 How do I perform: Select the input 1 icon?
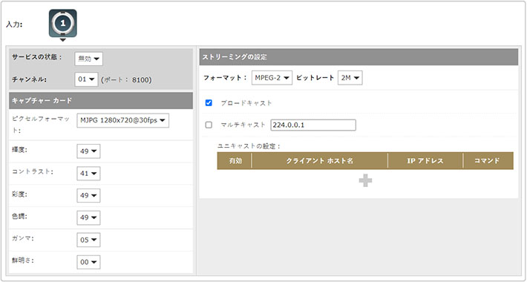pos(63,23)
